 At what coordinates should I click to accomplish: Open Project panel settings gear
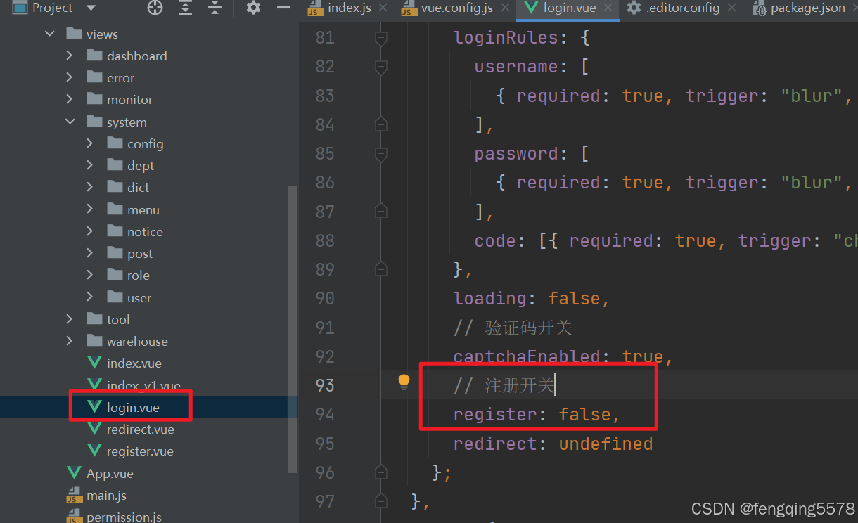[x=254, y=8]
